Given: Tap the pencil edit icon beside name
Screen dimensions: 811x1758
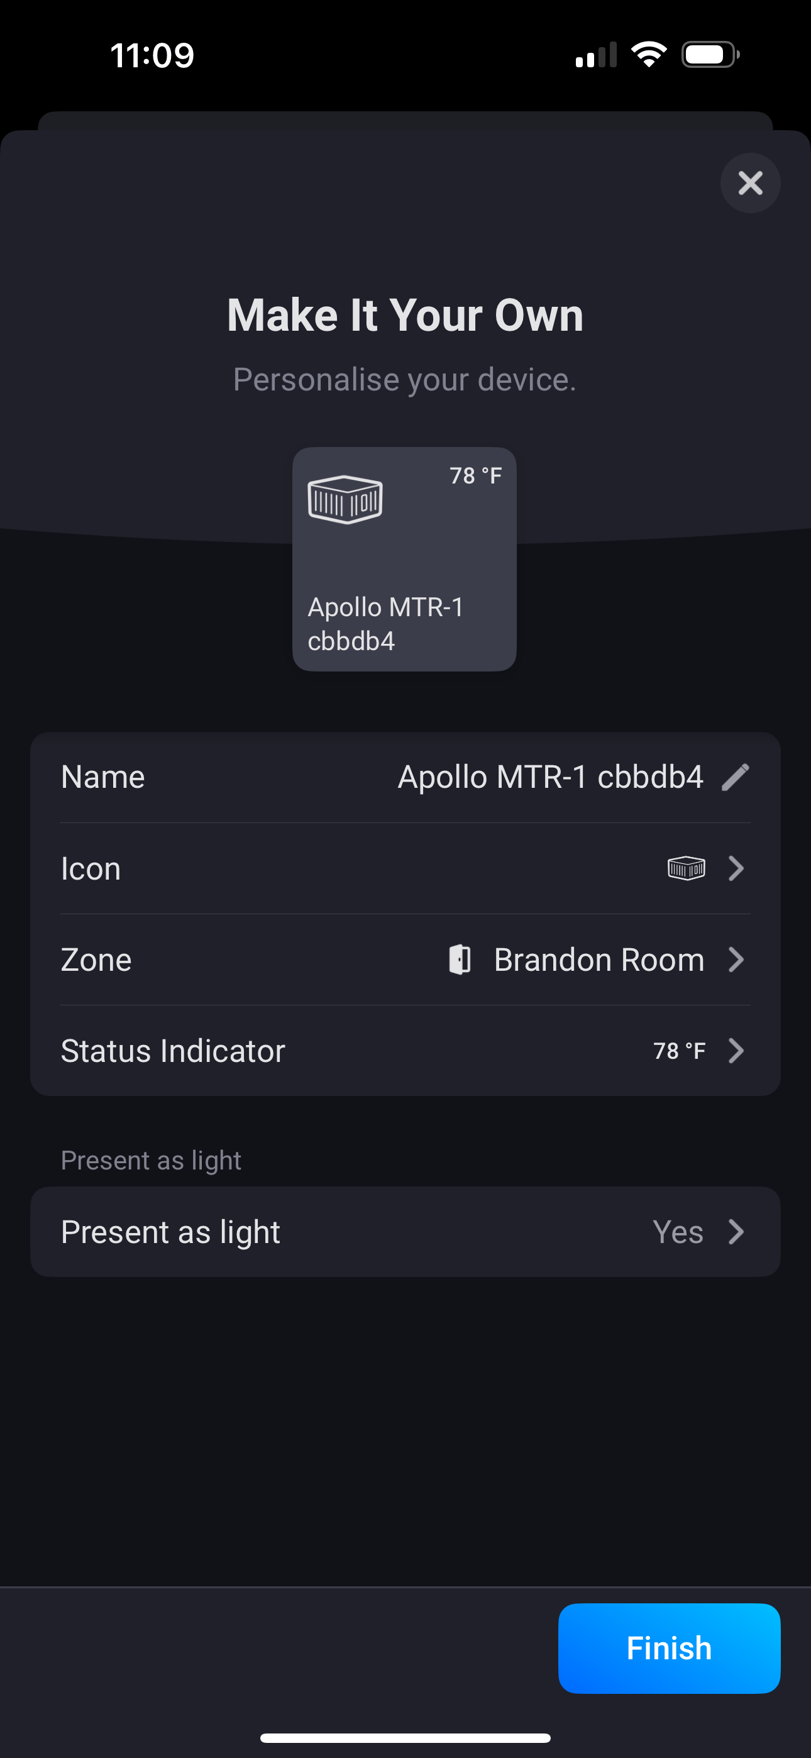Looking at the screenshot, I should (735, 777).
